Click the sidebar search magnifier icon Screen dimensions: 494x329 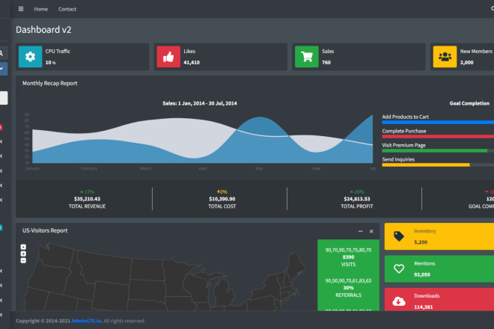(x=2, y=53)
